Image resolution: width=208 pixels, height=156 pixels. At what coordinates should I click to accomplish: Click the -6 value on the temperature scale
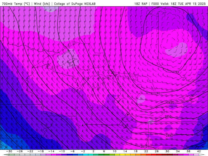72,151
